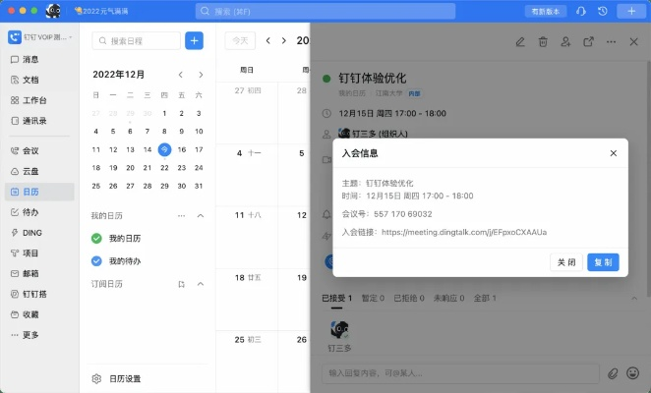The height and width of the screenshot is (393, 651).
Task: Switch to the 已拒绝 attendees tab
Action: (x=404, y=298)
